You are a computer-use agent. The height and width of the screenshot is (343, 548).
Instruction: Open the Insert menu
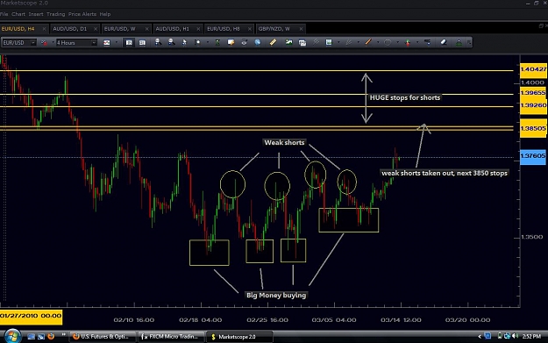pos(36,14)
